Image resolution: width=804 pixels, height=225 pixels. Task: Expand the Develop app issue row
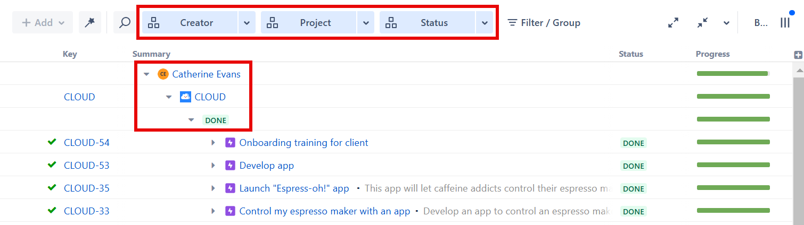(x=213, y=166)
